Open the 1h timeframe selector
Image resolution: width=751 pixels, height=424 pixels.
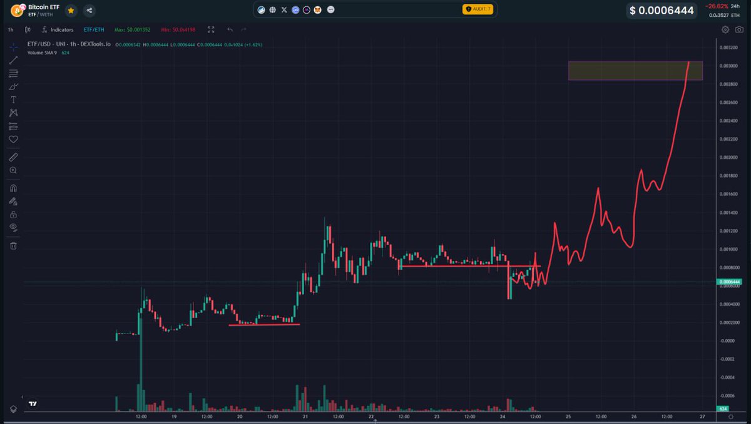pyautogui.click(x=10, y=29)
